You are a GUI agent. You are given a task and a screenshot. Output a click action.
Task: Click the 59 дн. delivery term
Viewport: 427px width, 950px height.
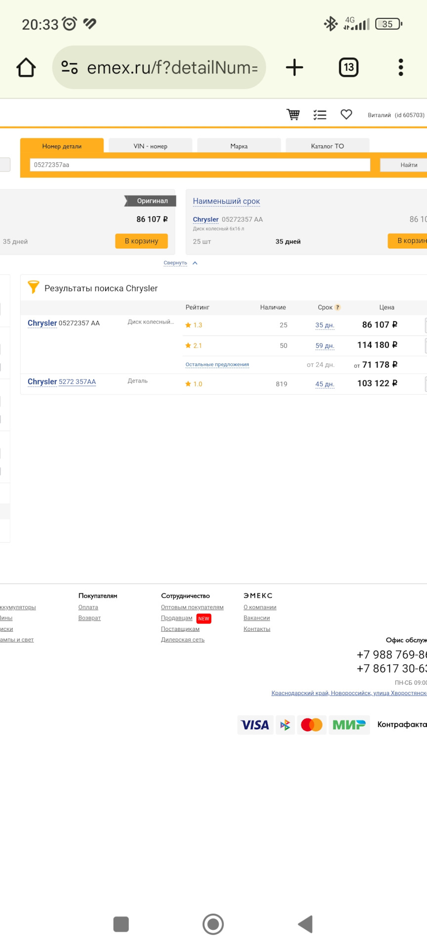pyautogui.click(x=325, y=346)
